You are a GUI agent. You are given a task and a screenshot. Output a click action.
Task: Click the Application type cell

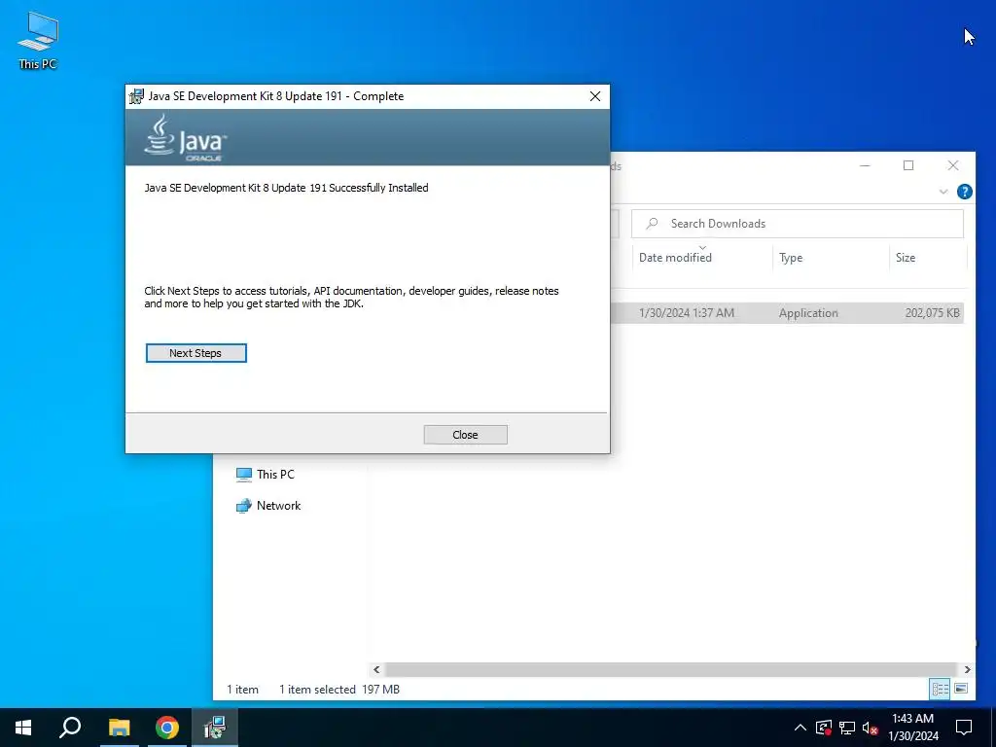pyautogui.click(x=808, y=312)
